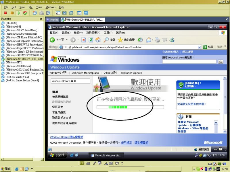The width and height of the screenshot is (230, 172).
Task: Click the IE Print icon
Action: coord(157,40)
